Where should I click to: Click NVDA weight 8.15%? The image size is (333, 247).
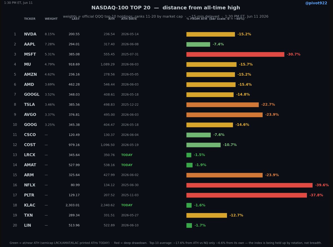tap(50, 34)
